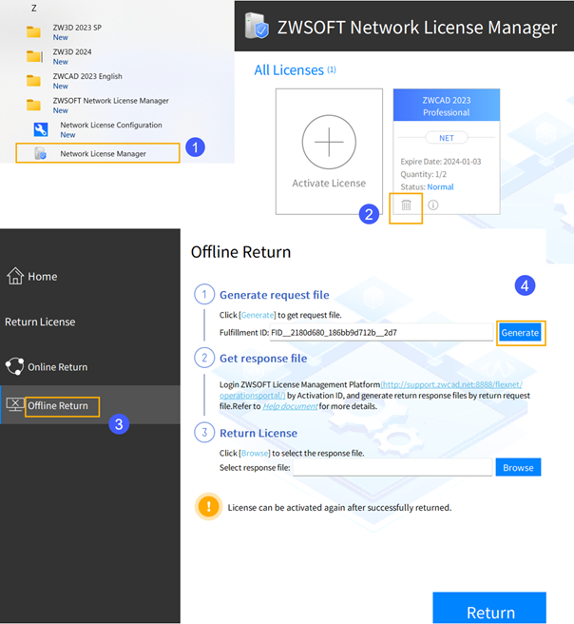Click the Z letter header in Start menu
Image resolution: width=574 pixels, height=624 pixels.
(34, 8)
